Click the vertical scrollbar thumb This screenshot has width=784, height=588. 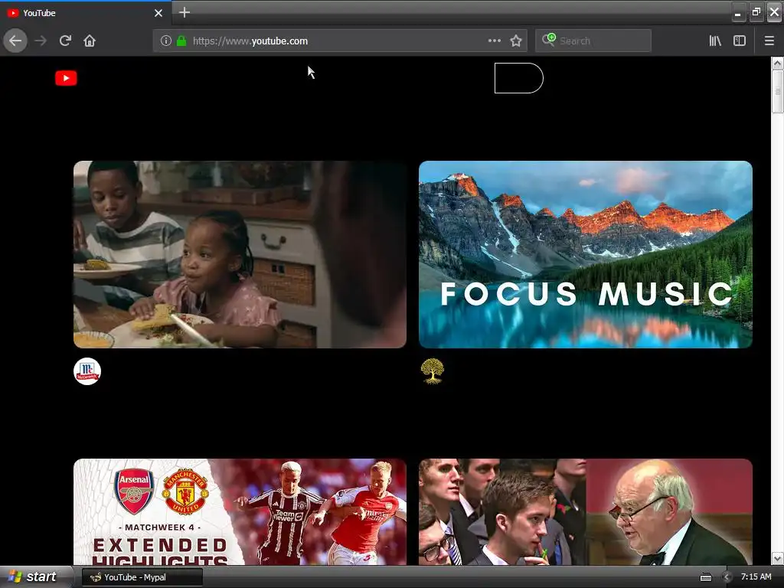coord(777,92)
